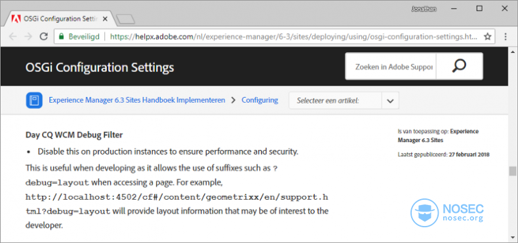Click the Day CQ WCM Debug Filter heading
This screenshot has width=518, height=243.
74,135
